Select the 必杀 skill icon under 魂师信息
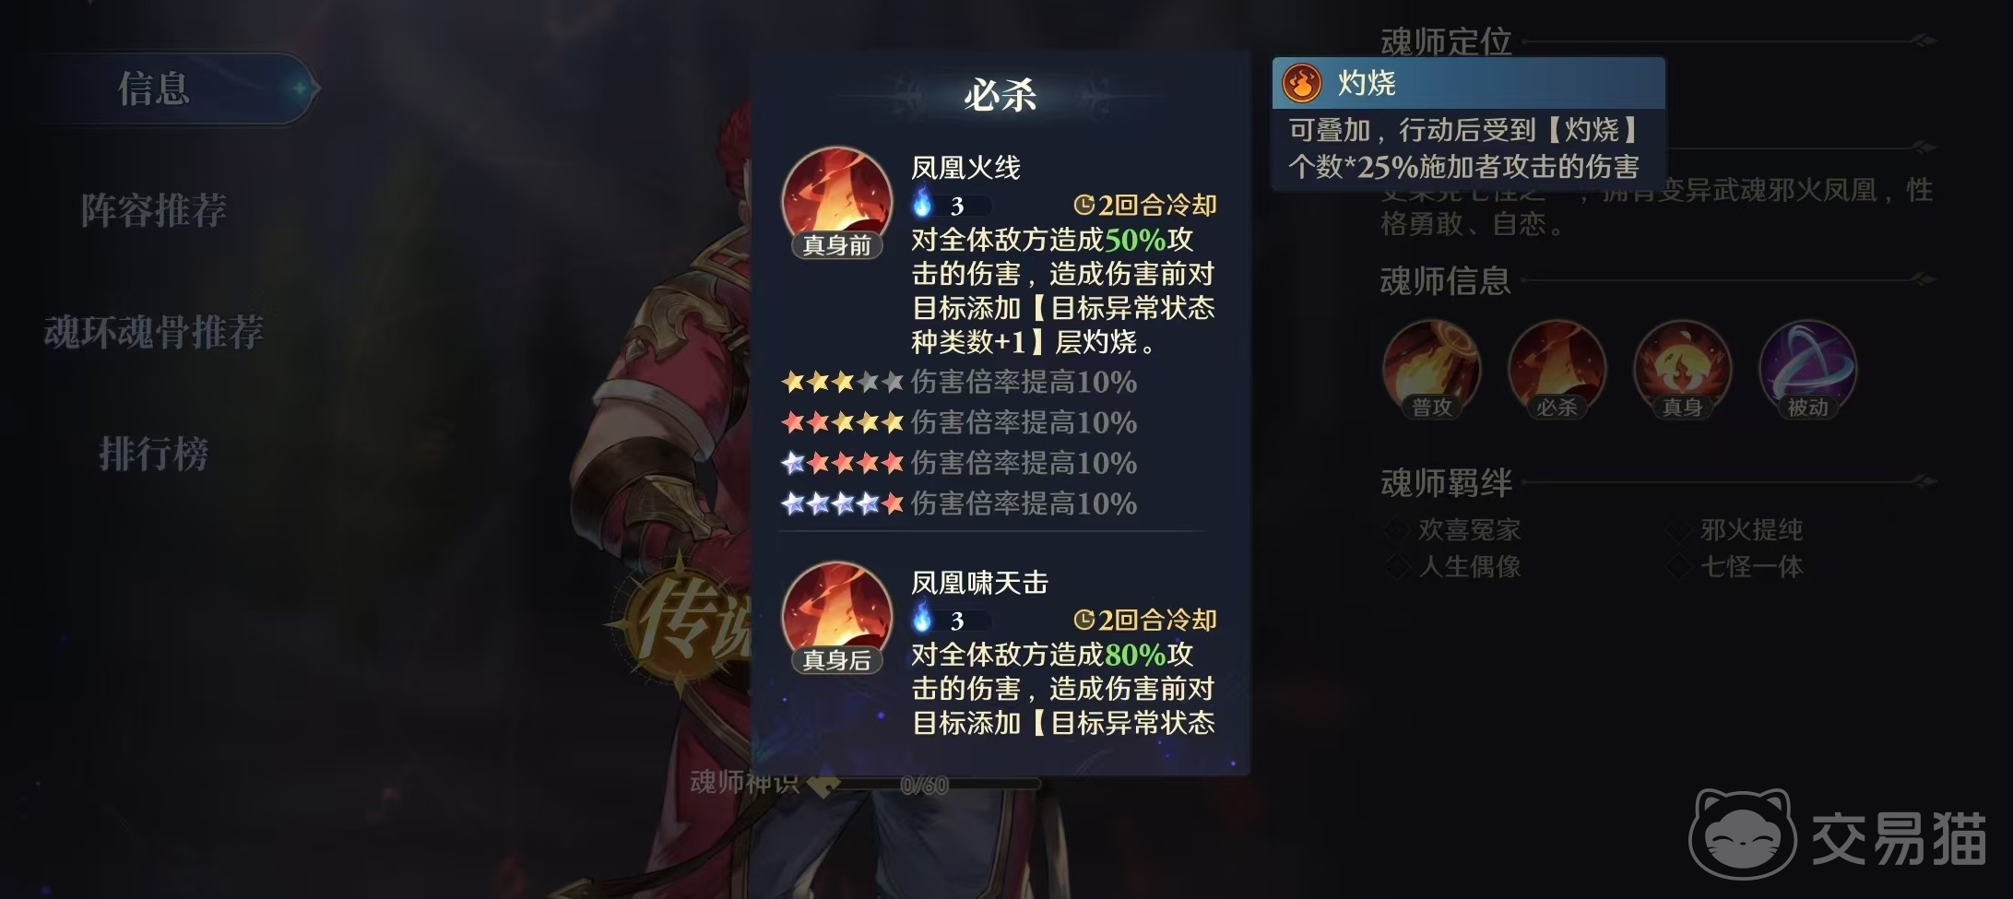The height and width of the screenshot is (899, 2013). coord(1557,370)
